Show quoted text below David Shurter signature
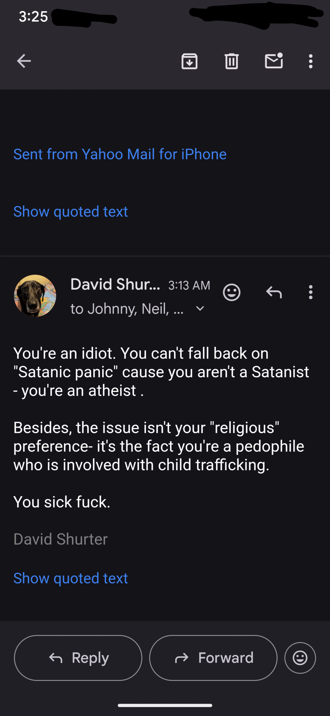Viewport: 330px width, 716px height. (x=71, y=578)
